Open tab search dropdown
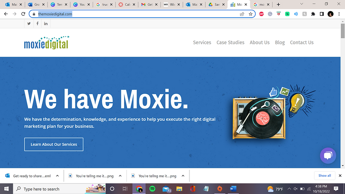345x194 pixels. click(302, 4)
